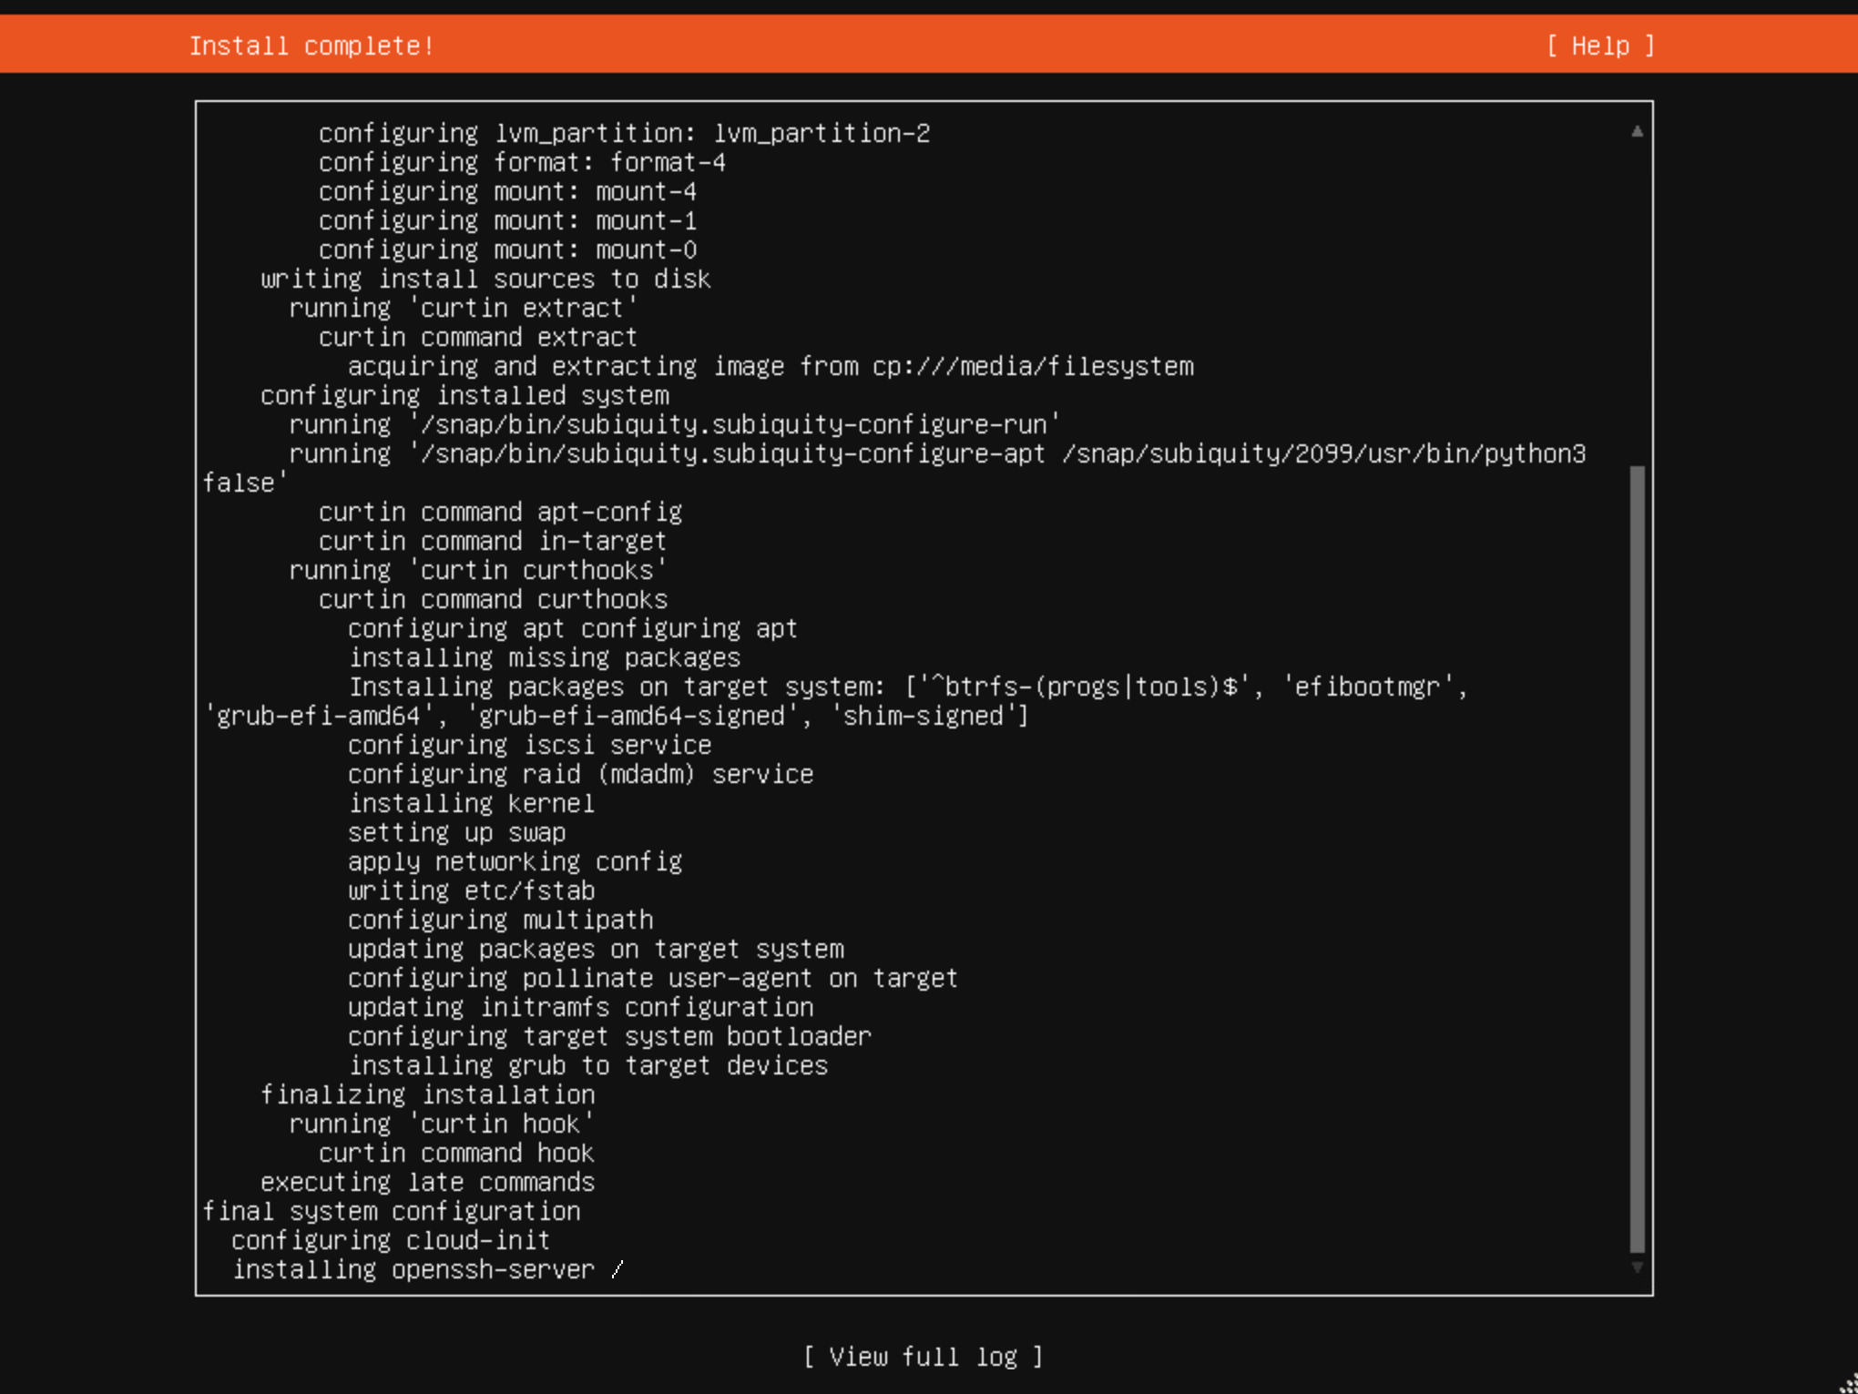
Task: Select the 'finalizing installation' log entry
Action: click(427, 1094)
